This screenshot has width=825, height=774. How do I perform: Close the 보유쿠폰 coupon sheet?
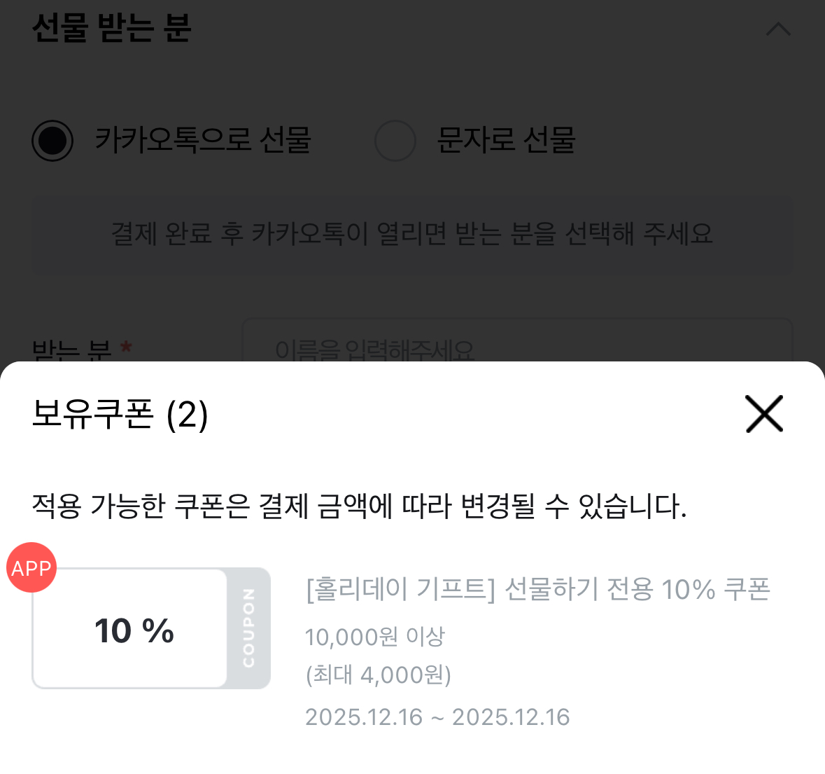click(763, 414)
